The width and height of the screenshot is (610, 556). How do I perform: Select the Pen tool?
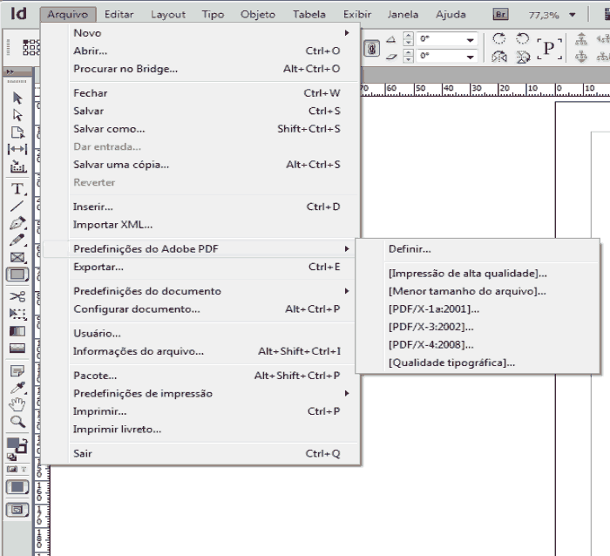(x=17, y=223)
